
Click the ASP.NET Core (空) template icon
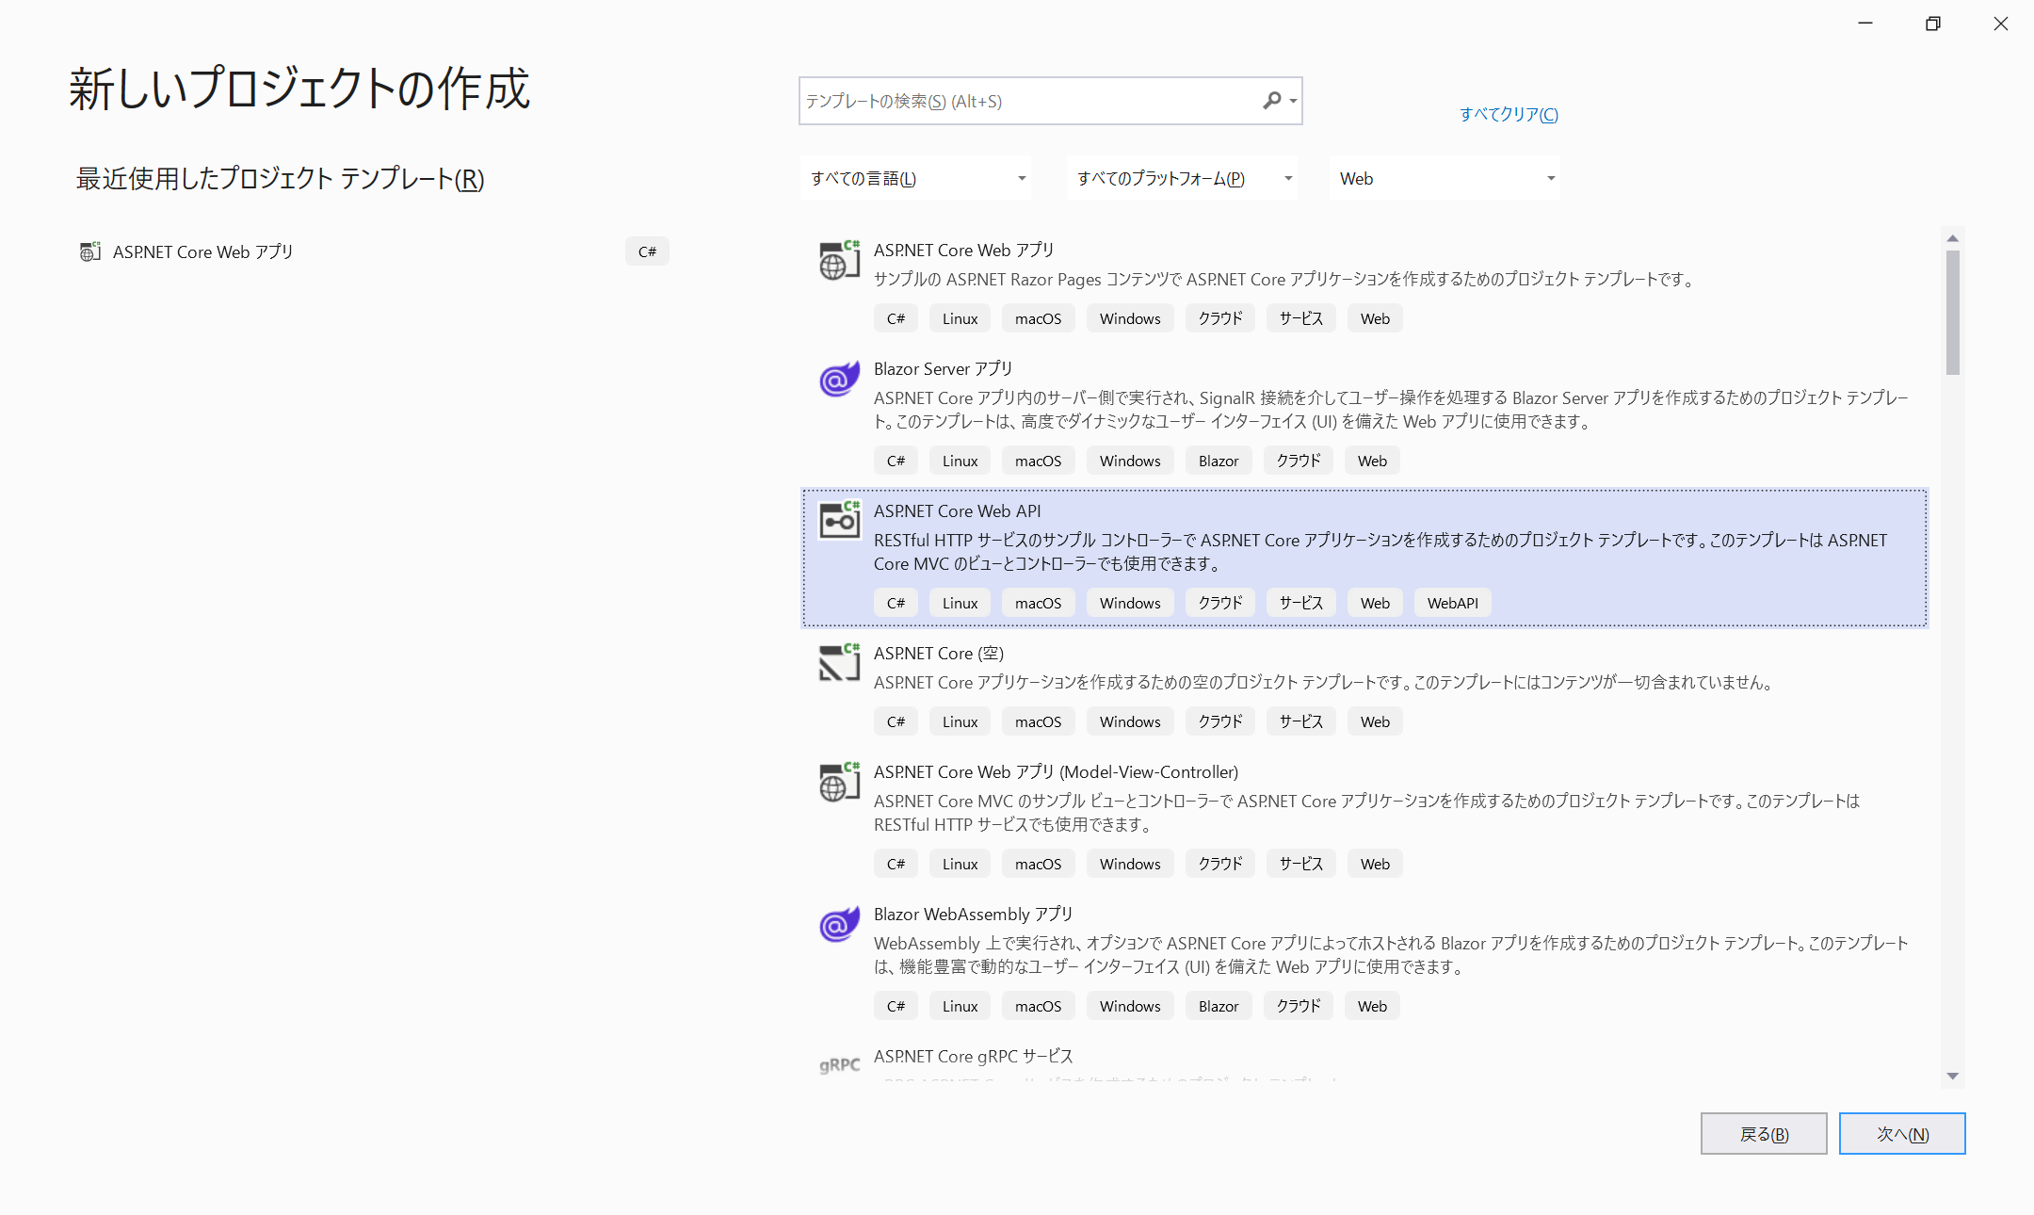click(839, 662)
